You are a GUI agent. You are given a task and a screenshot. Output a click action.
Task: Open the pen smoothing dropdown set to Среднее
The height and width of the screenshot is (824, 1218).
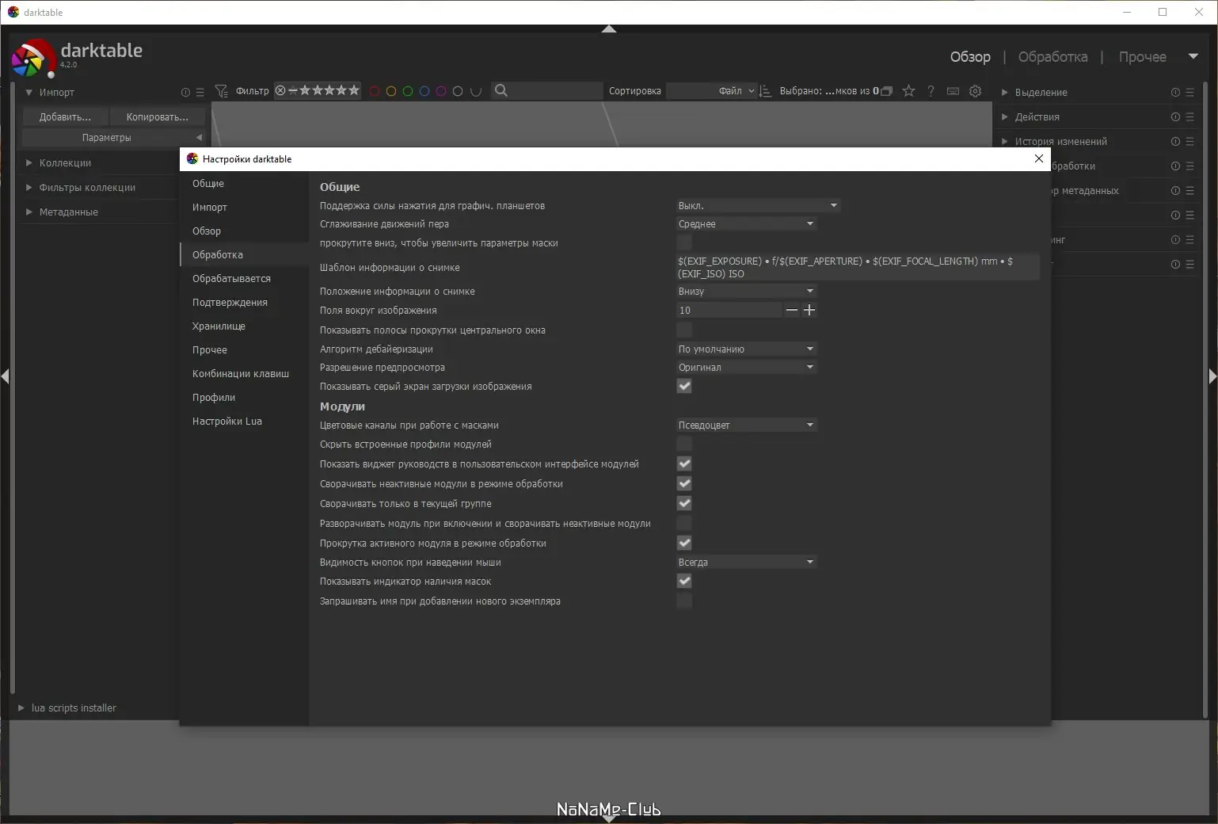coord(746,223)
